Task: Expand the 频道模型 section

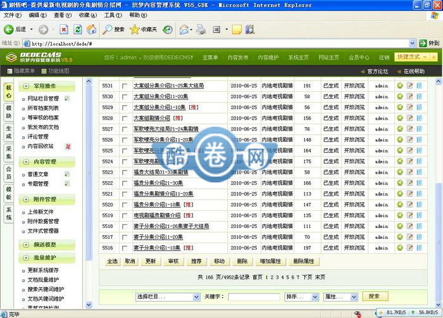Action: click(27, 245)
